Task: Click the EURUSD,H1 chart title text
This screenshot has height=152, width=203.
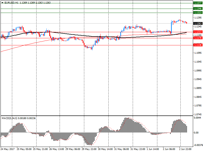Action: [11, 3]
